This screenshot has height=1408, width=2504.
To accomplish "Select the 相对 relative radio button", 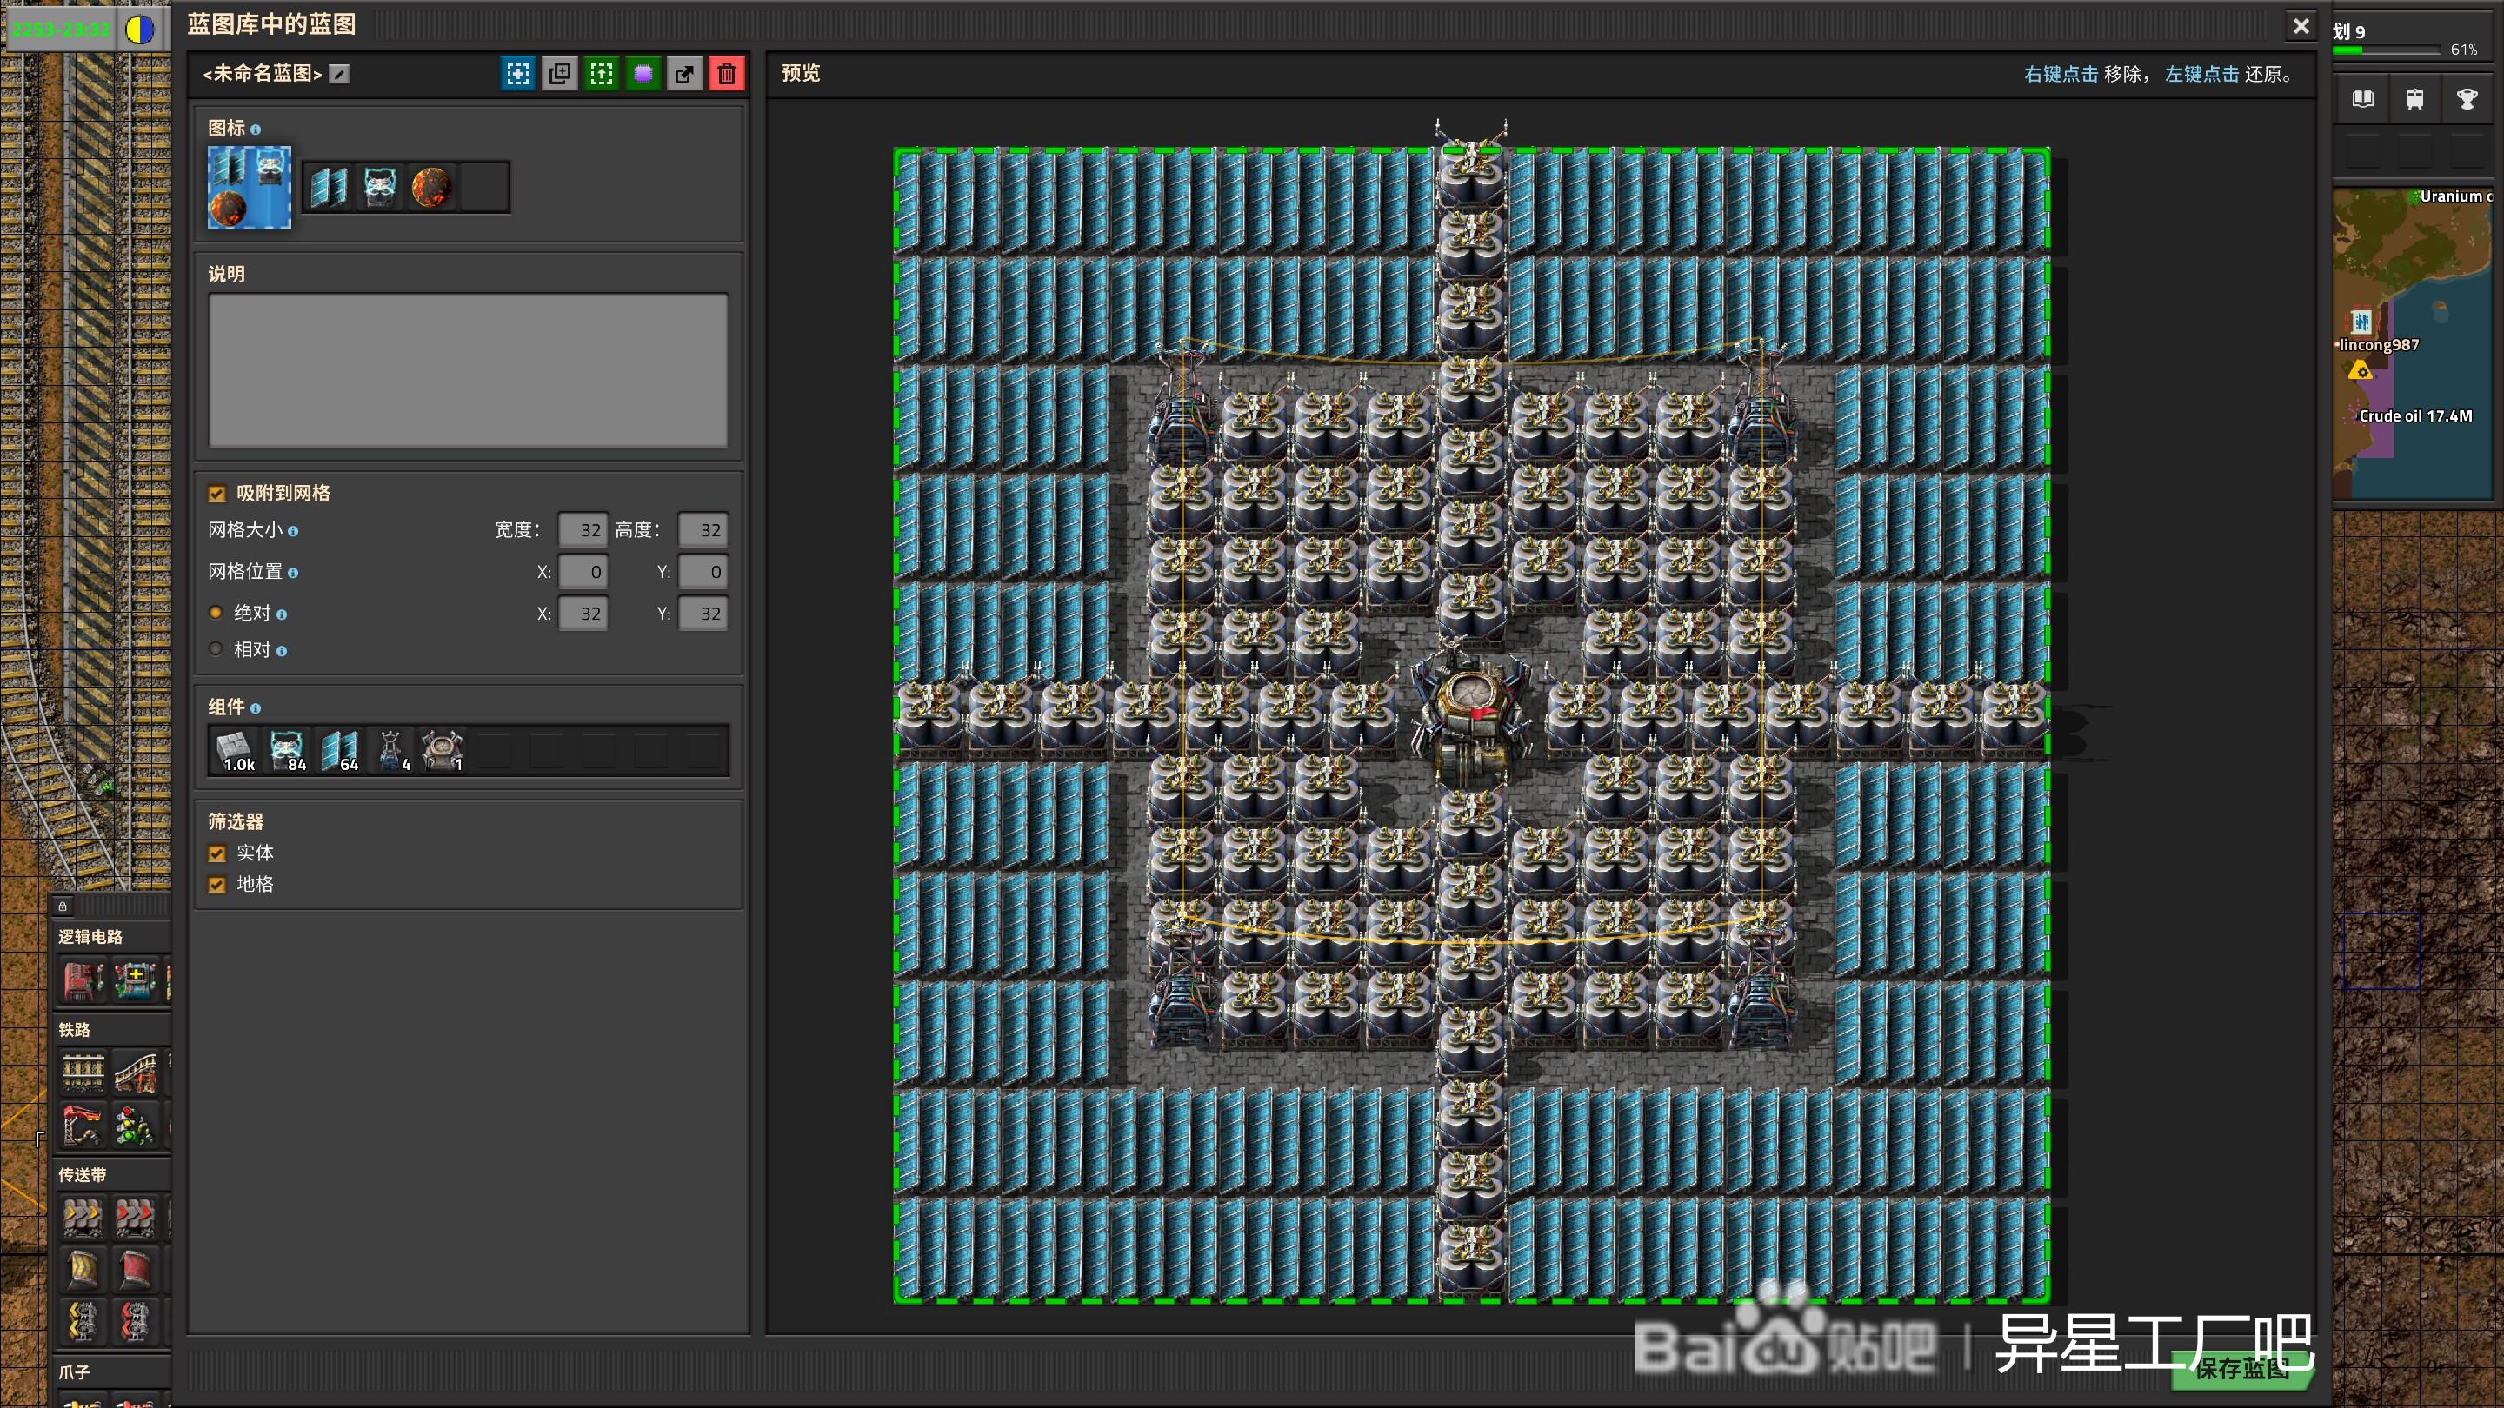I will click(x=216, y=649).
